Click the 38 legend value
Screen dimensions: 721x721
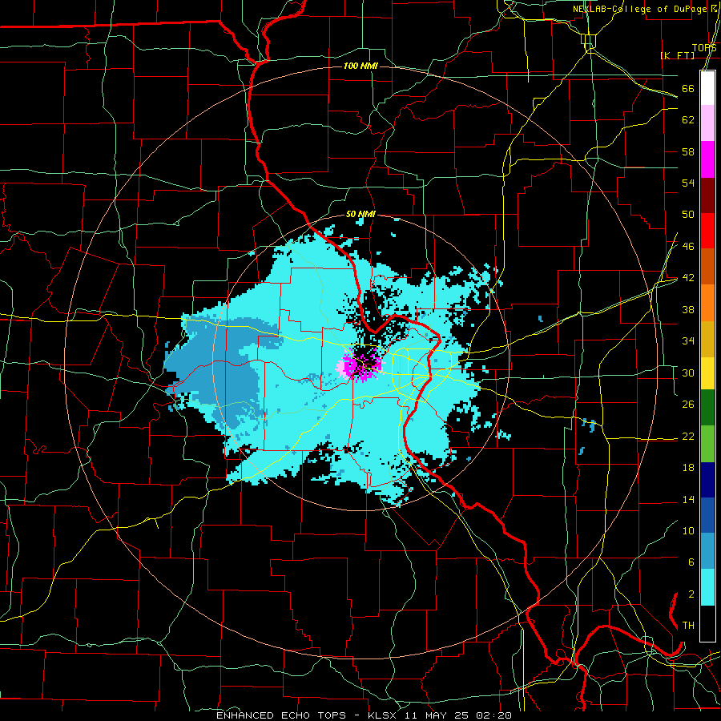click(688, 310)
